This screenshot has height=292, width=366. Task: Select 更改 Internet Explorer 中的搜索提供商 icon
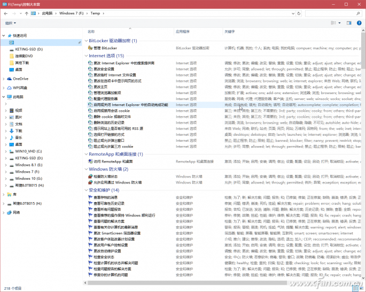[90, 63]
